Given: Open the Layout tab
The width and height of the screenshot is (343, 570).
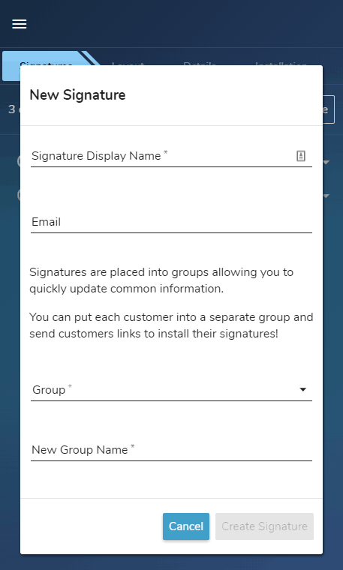Looking at the screenshot, I should point(128,63).
